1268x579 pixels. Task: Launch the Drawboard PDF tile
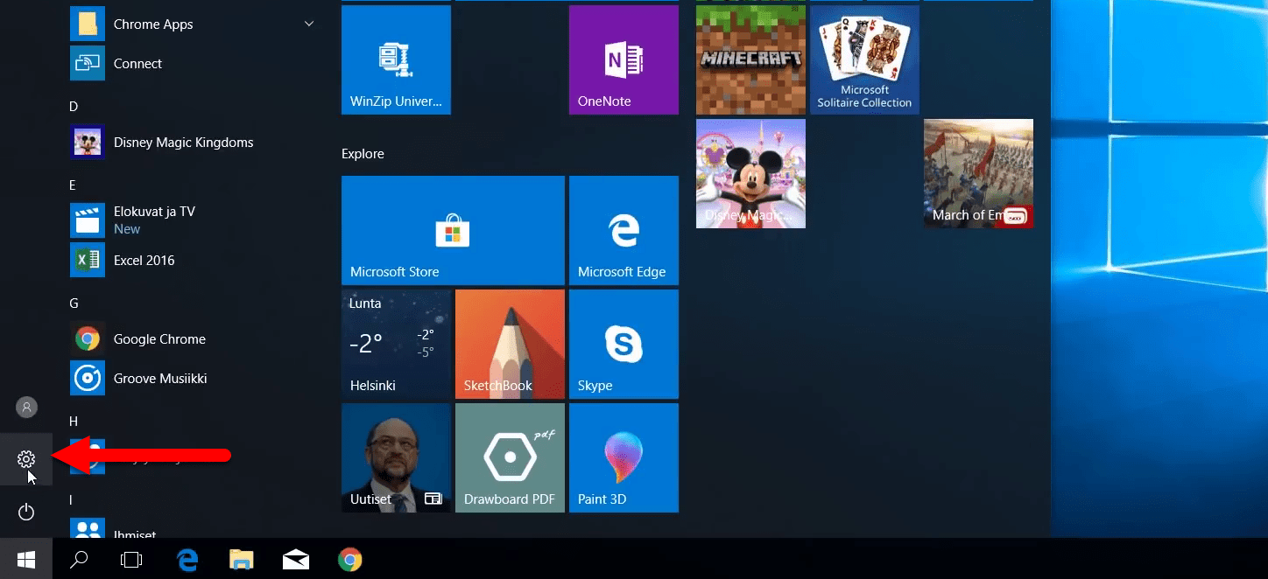[x=510, y=457]
